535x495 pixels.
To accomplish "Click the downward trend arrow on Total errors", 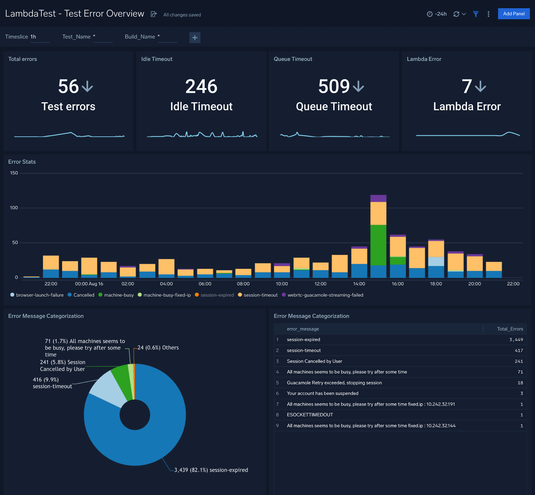I will [87, 87].
